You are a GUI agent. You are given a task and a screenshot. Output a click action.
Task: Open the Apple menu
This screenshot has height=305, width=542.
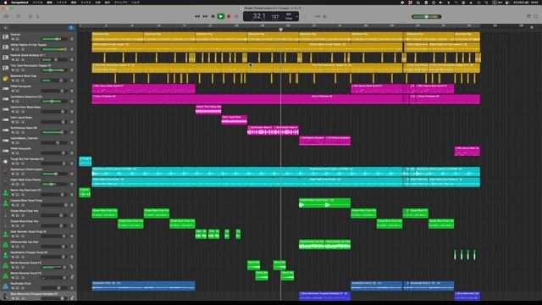(5, 2)
